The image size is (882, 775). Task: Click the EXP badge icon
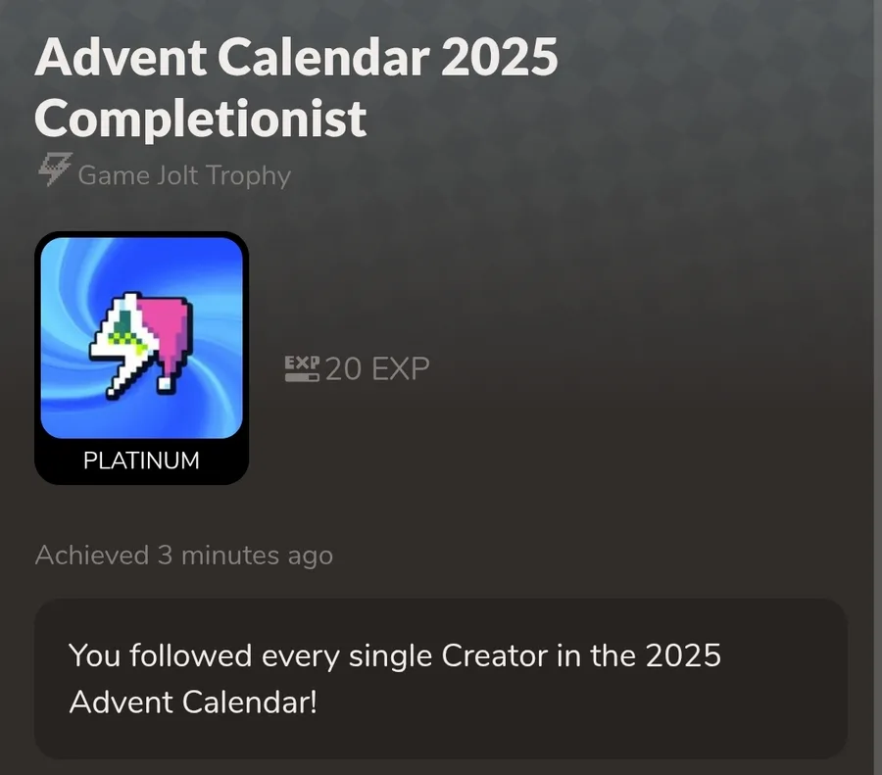[301, 368]
